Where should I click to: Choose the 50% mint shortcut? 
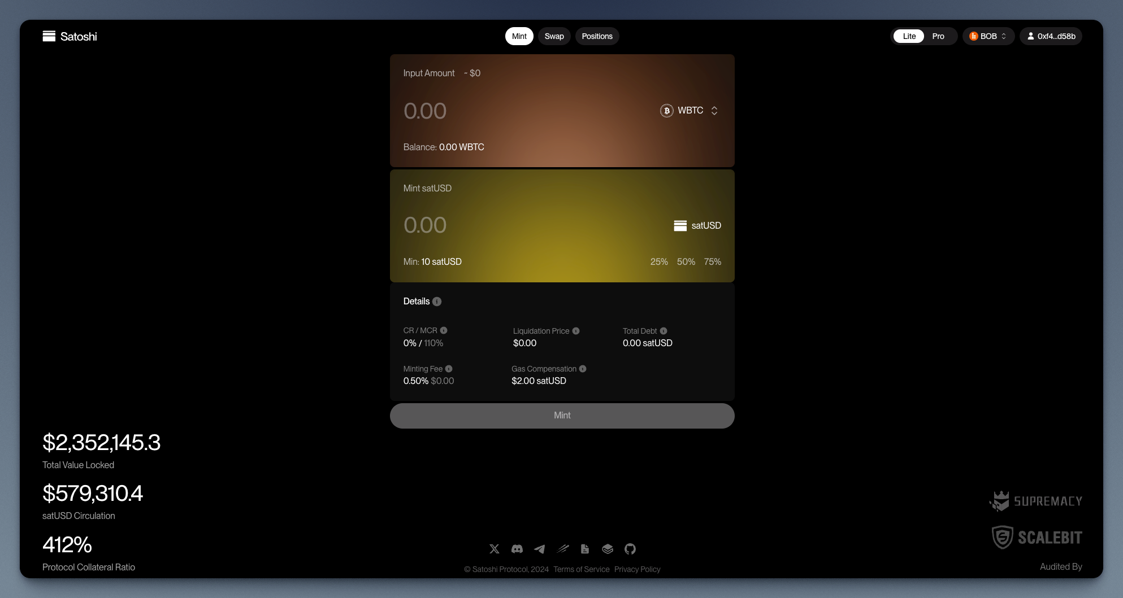pos(686,262)
